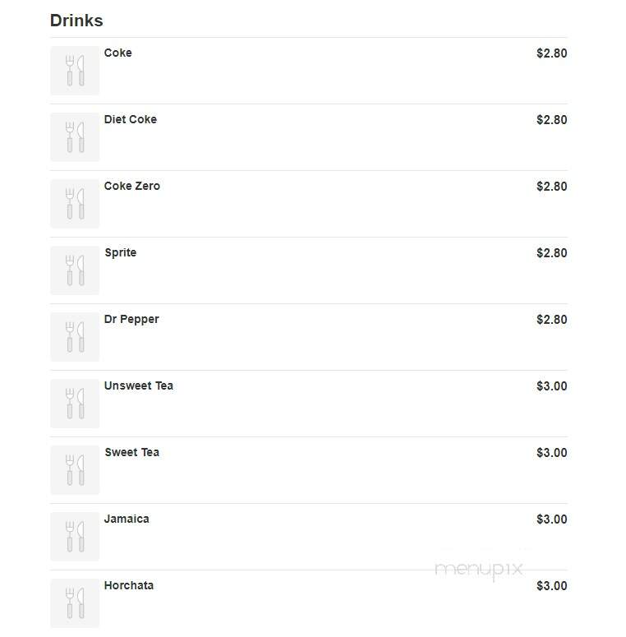Click the Sprite drink name

tap(120, 252)
